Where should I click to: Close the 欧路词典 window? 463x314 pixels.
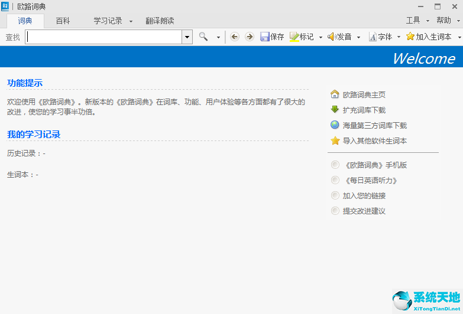(455, 6)
